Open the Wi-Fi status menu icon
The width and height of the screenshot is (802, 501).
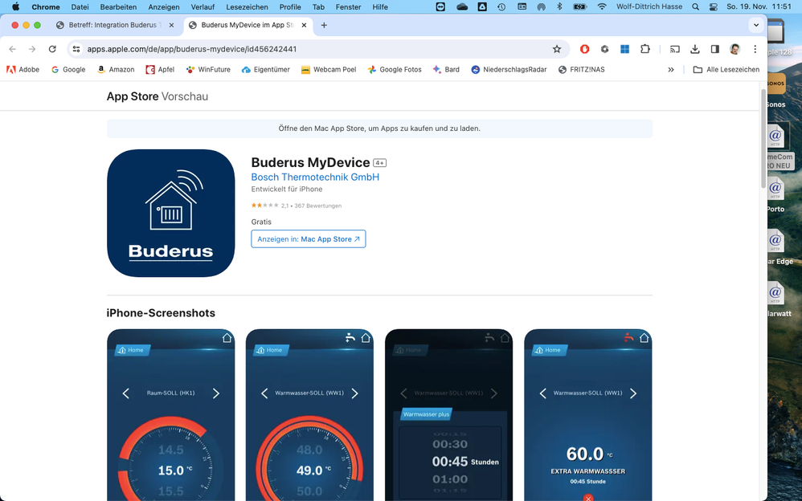(x=602, y=6)
